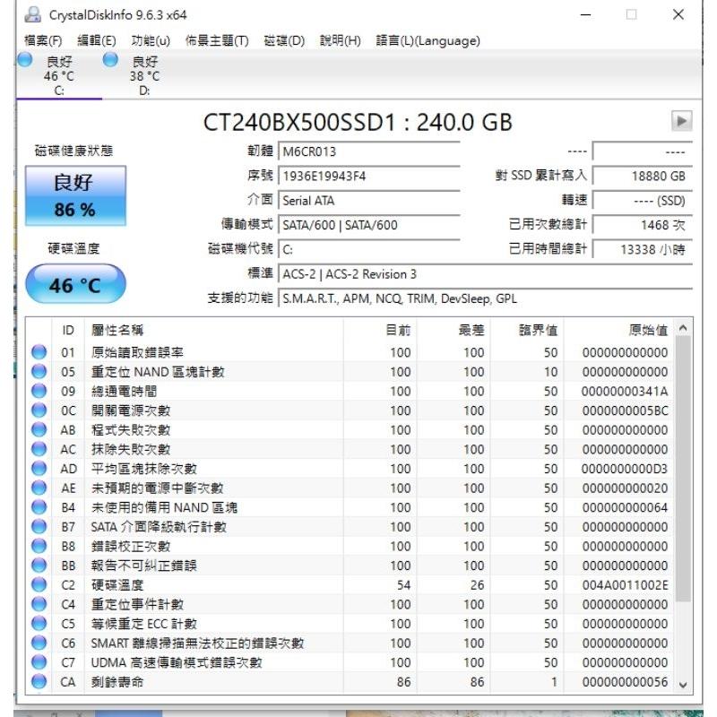Click the ID column header
Viewport: 717px width, 717px height.
(x=68, y=330)
